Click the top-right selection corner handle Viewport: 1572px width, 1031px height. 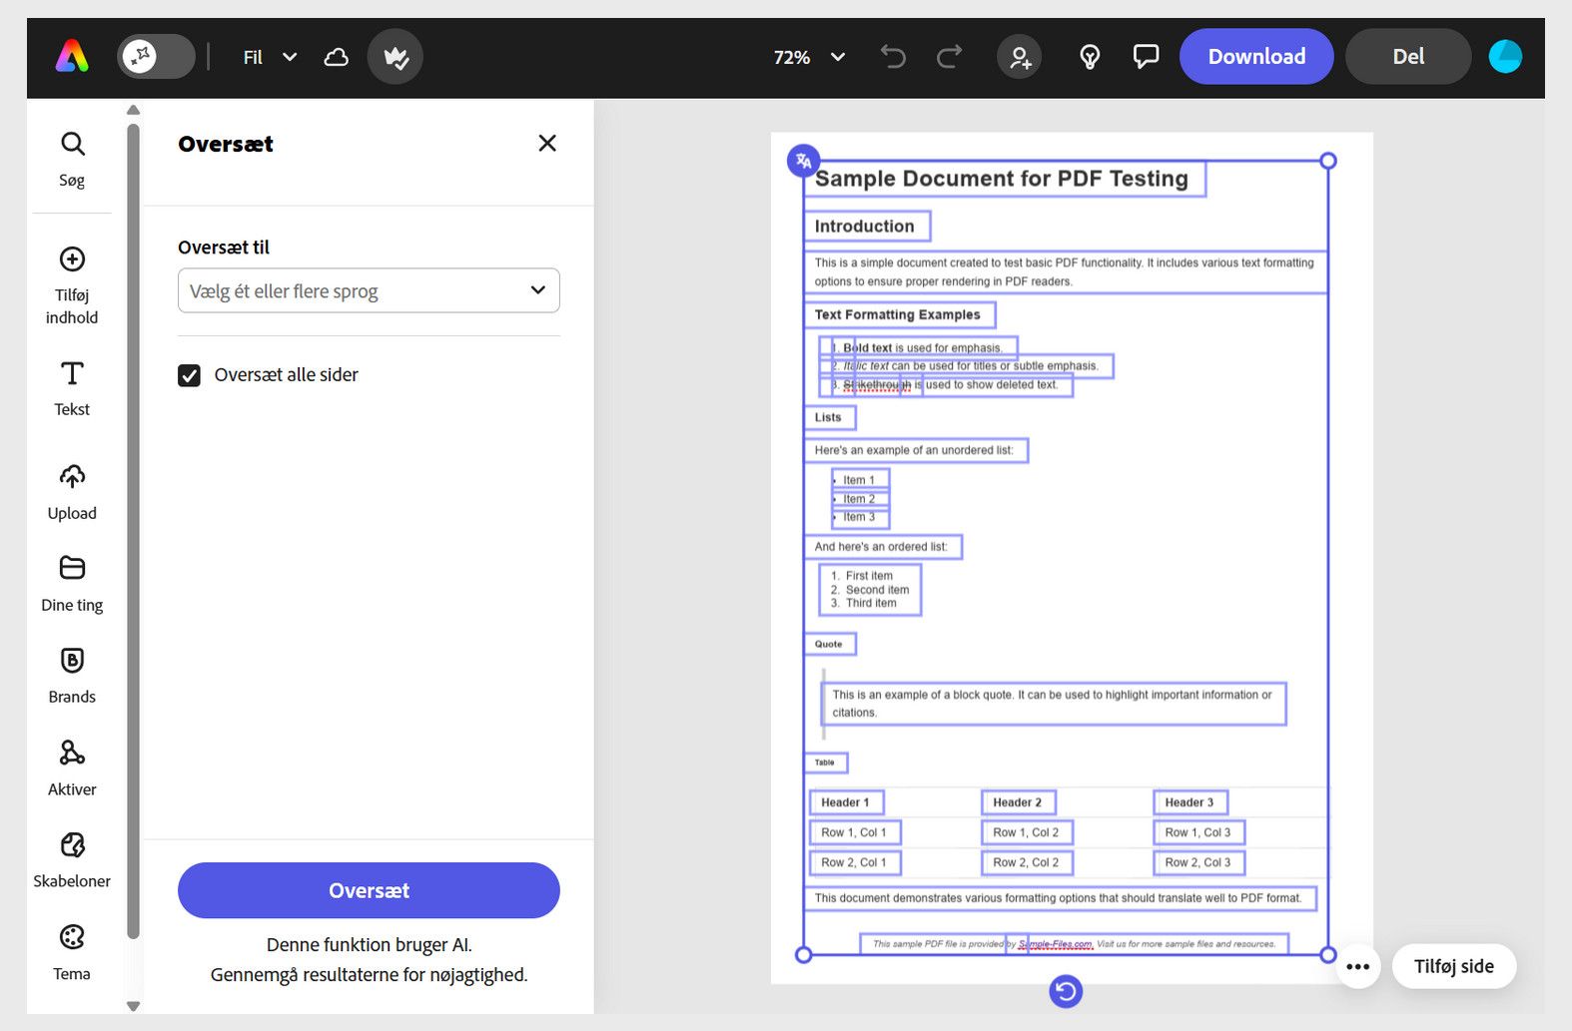tap(1327, 161)
